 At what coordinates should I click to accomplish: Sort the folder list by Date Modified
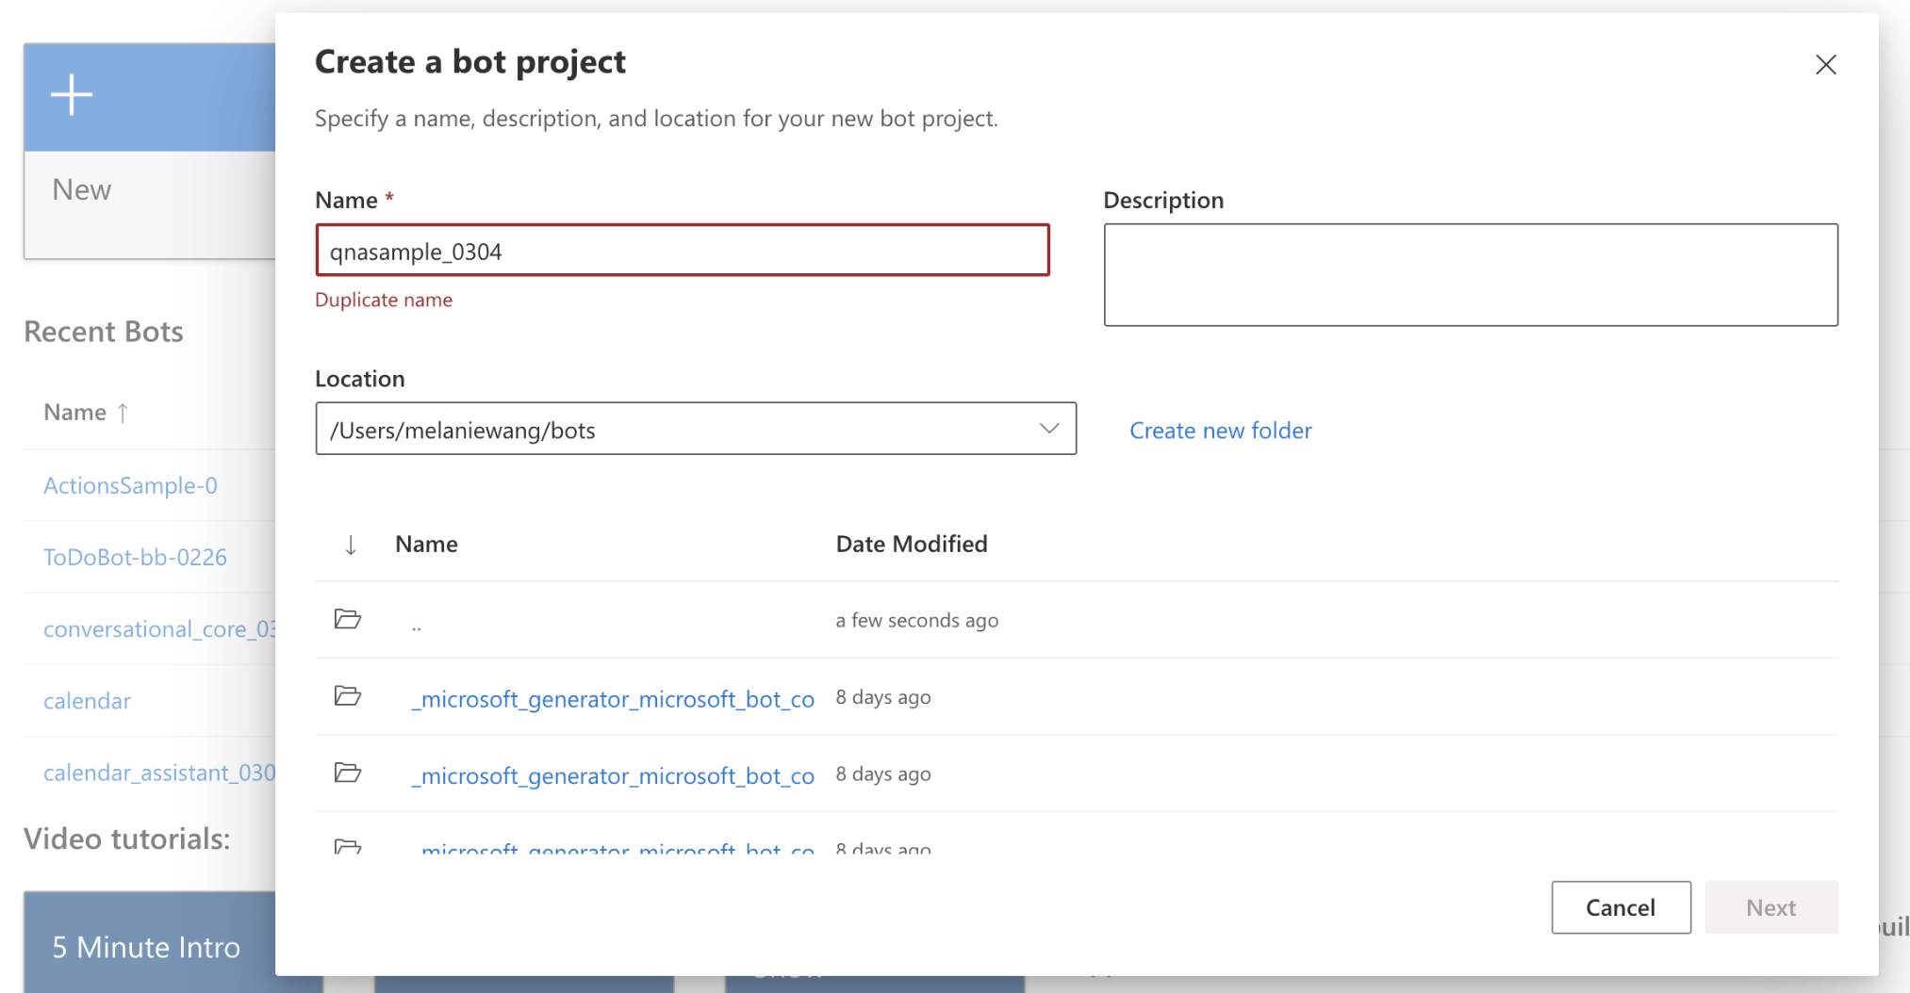(x=911, y=544)
